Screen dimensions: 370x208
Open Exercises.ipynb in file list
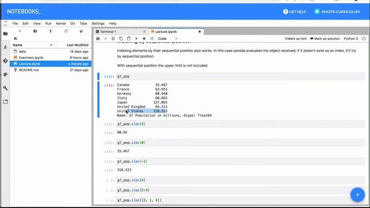click(50, 58)
